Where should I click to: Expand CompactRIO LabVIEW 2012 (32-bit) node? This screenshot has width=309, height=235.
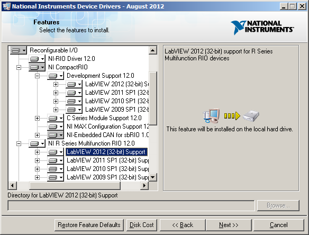click(x=56, y=84)
